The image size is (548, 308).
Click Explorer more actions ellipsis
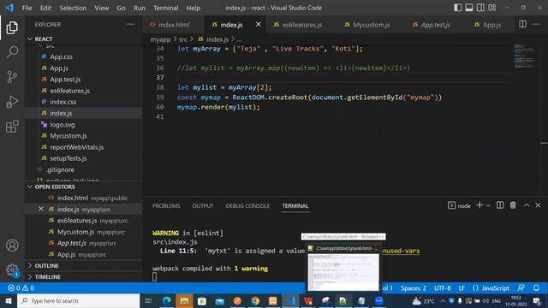[x=130, y=25]
